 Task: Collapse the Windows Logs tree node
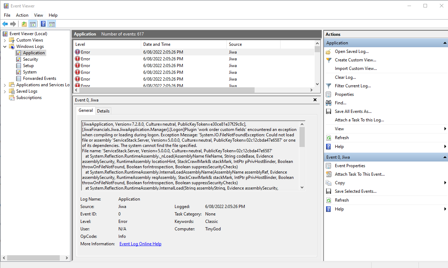point(5,47)
